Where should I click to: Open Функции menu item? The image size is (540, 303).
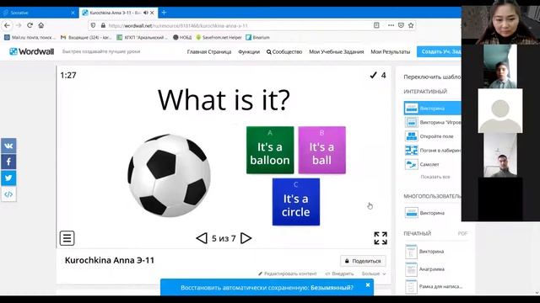[x=249, y=52]
